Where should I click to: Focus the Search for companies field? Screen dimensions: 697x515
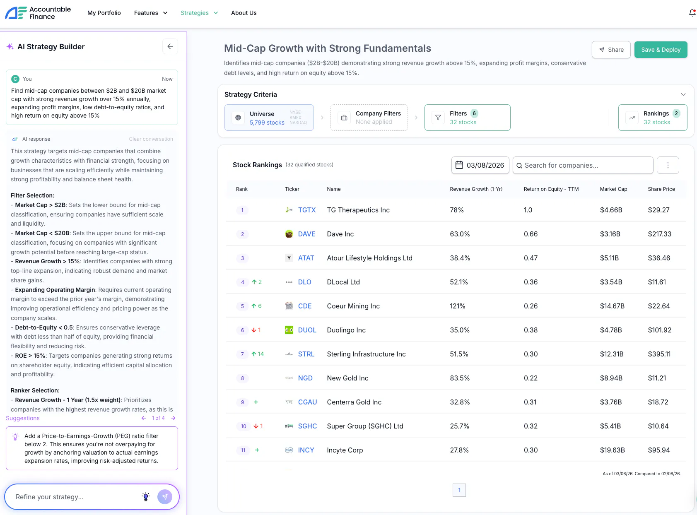click(583, 165)
